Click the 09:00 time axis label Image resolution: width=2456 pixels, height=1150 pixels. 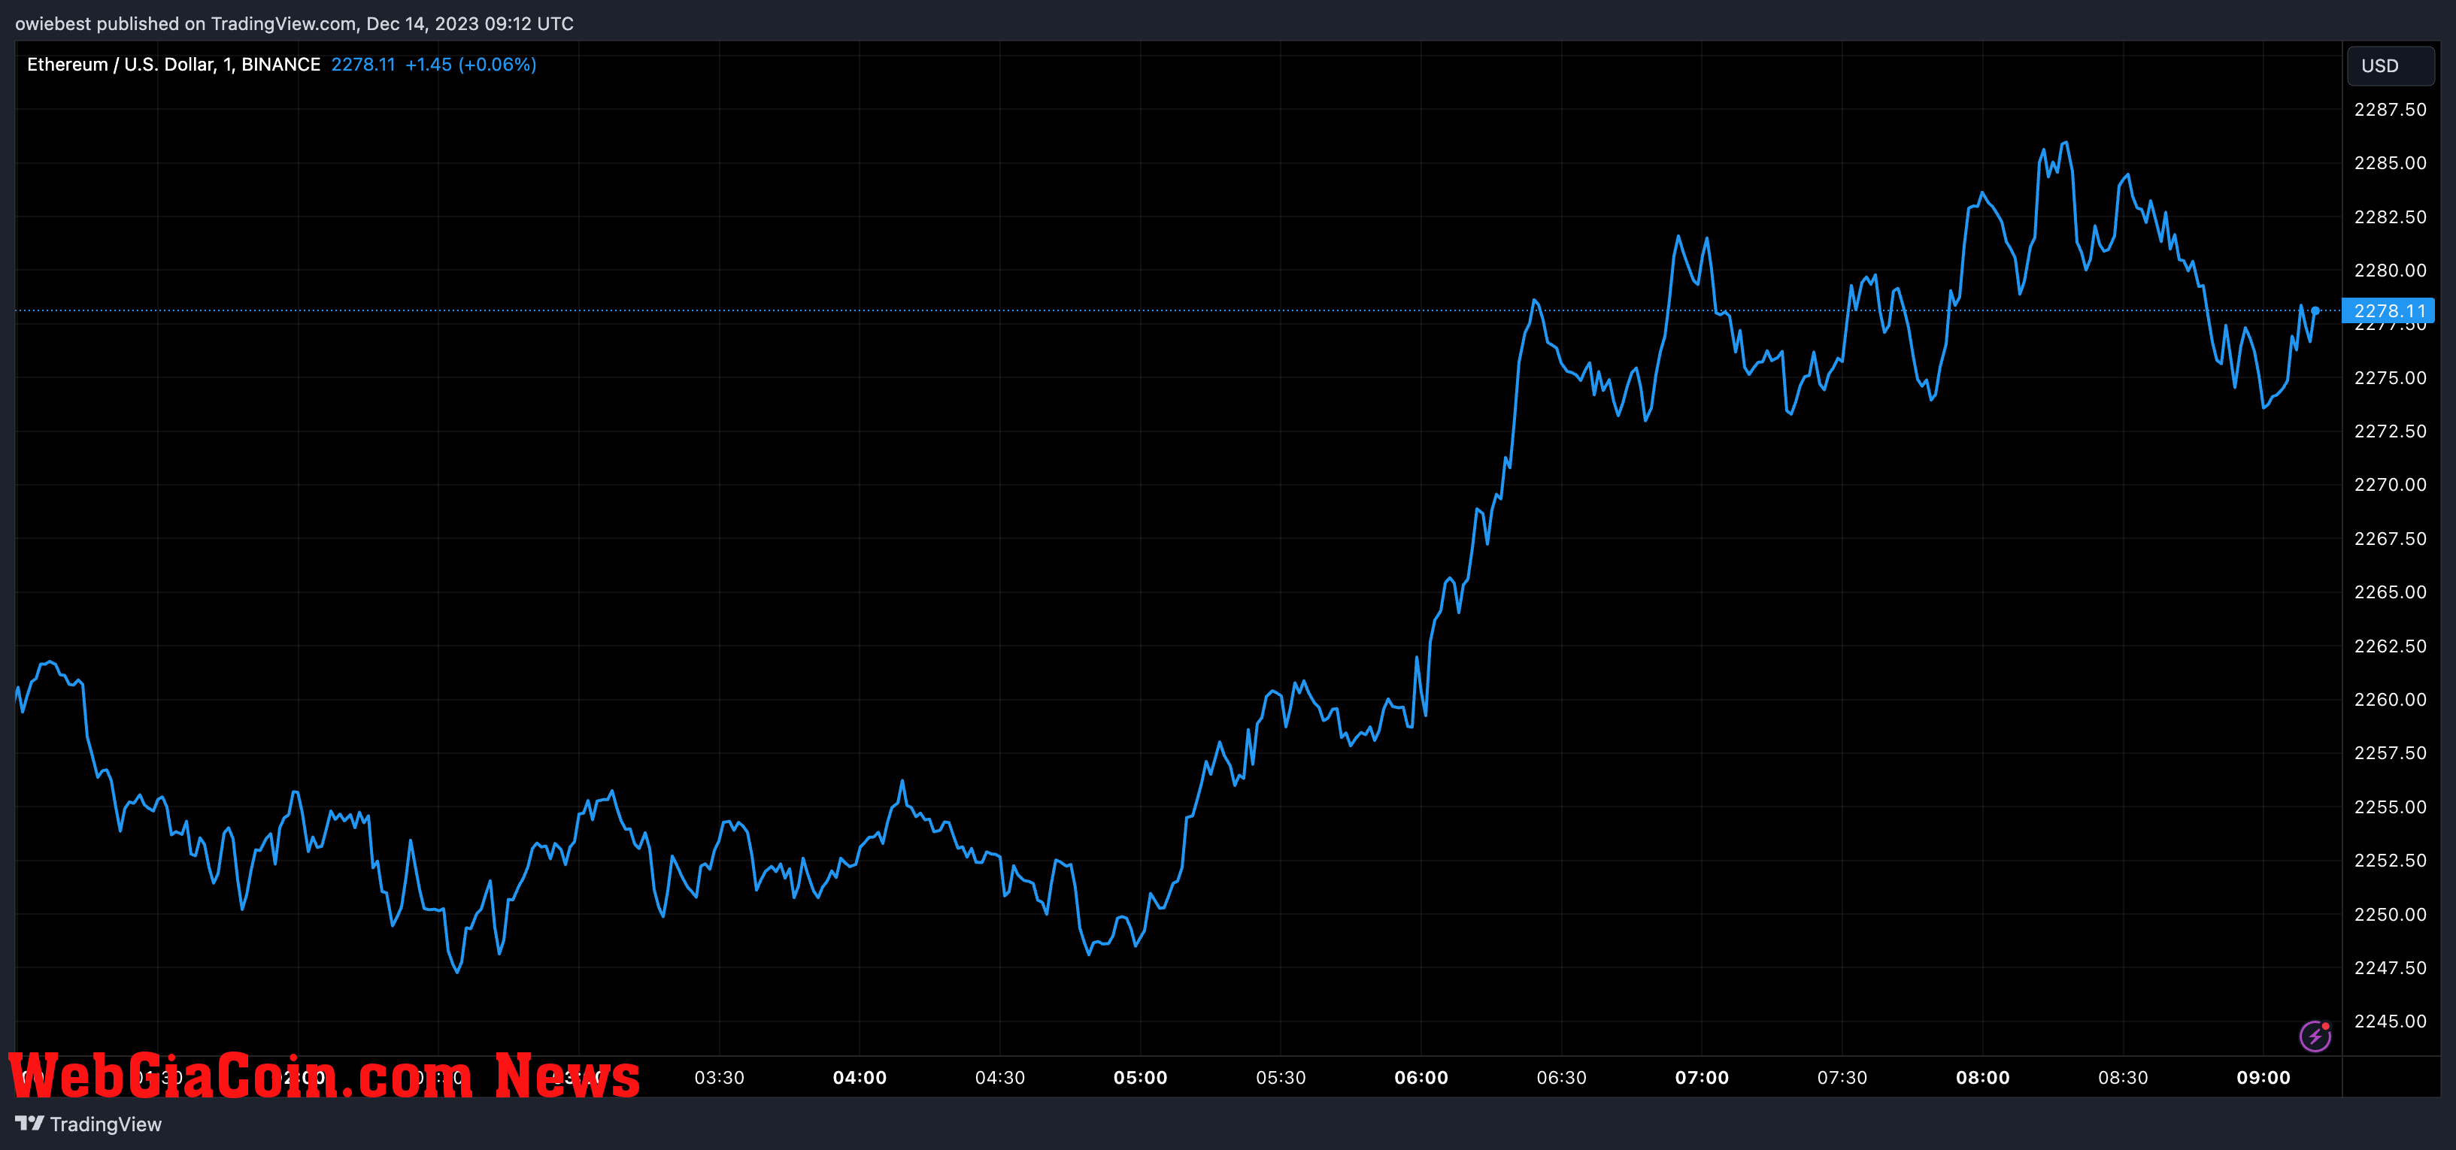pyautogui.click(x=2263, y=1078)
